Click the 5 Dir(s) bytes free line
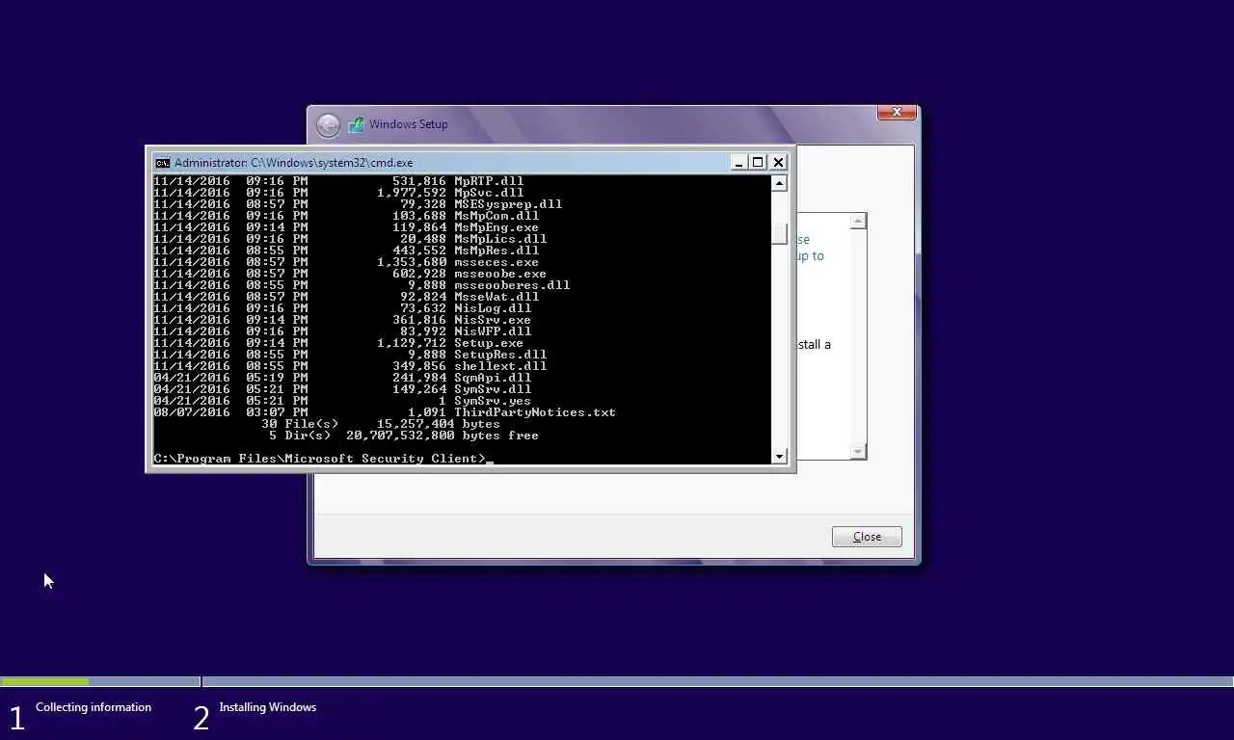 404,436
